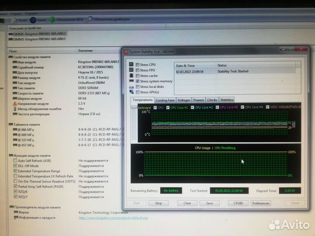Image resolution: width=315 pixels, height=236 pixels.
Task: Toggle WDC WD1002FAEX graph checkbox
Action: [x=268, y=107]
